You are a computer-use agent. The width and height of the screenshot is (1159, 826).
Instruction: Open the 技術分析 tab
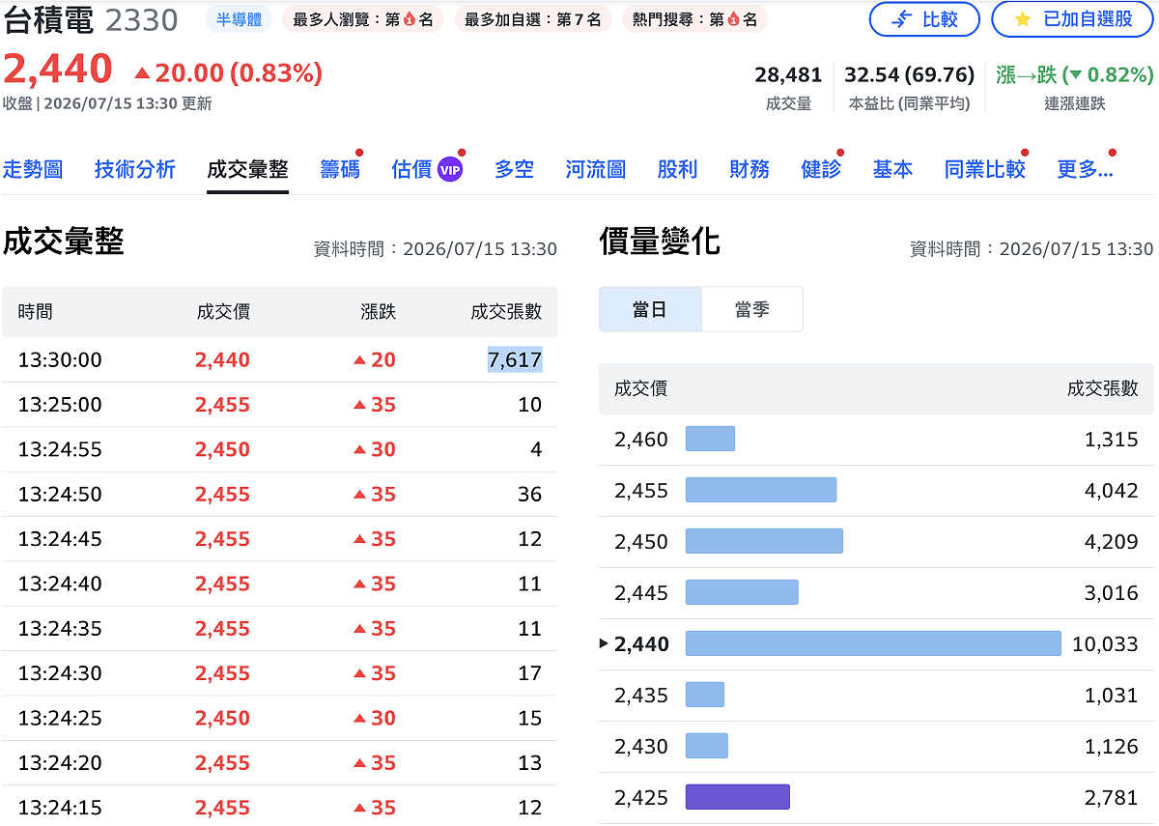[x=135, y=170]
